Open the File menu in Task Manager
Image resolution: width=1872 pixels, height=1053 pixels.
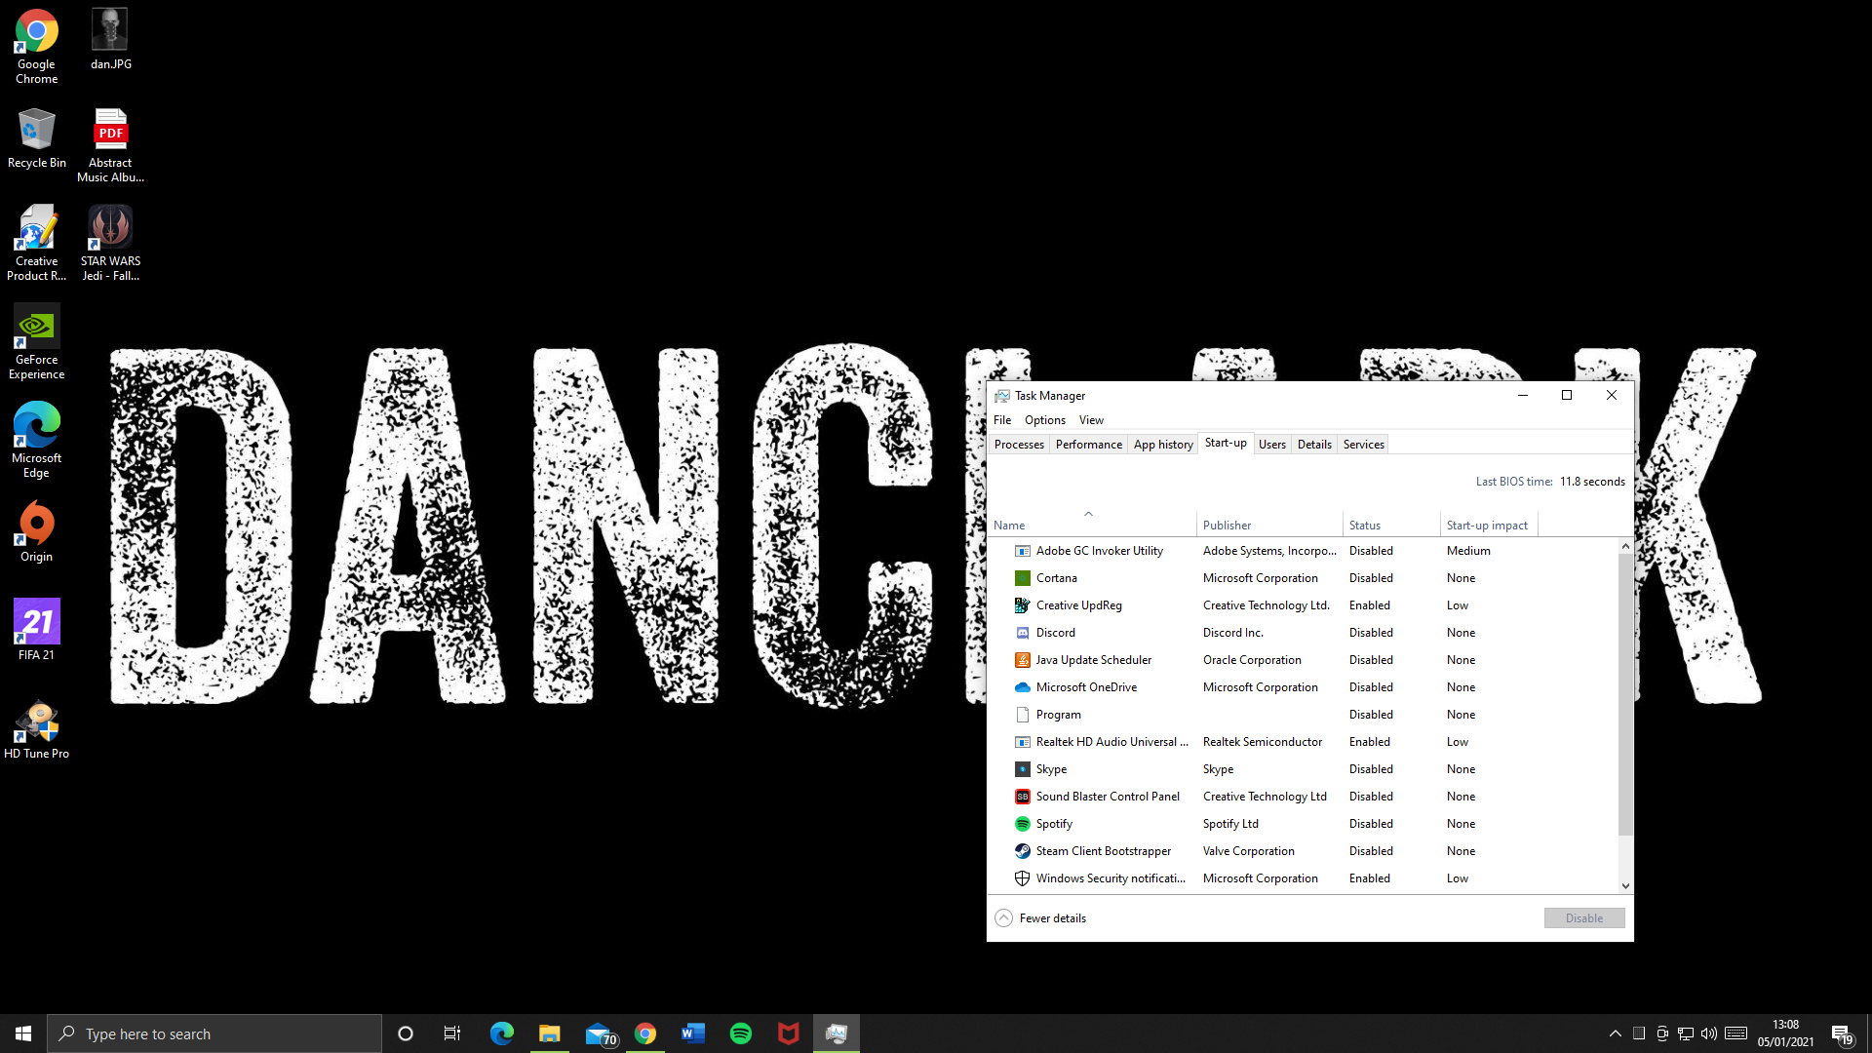coord(1002,420)
